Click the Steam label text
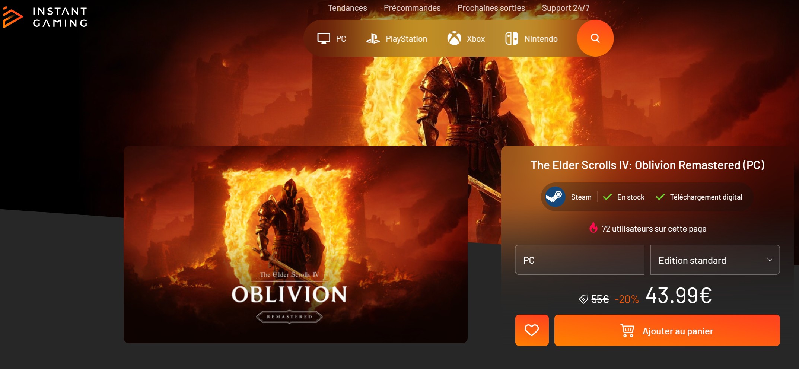Image resolution: width=799 pixels, height=369 pixels. tap(581, 197)
